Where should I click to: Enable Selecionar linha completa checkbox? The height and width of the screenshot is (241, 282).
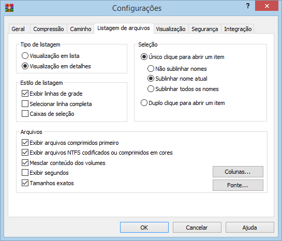pyautogui.click(x=56, y=104)
